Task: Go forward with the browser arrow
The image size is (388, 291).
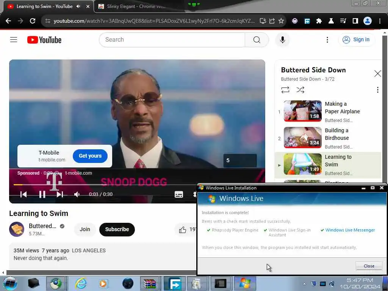Action: tap(20, 21)
